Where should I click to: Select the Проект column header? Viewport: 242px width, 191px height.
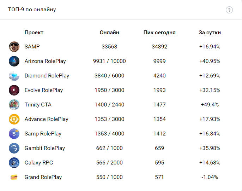click(x=34, y=33)
